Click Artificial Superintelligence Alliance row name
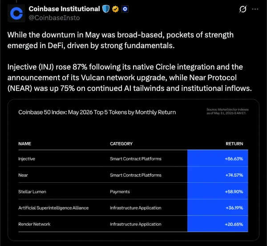Viewport: 267px width, 246px height. [x=53, y=208]
